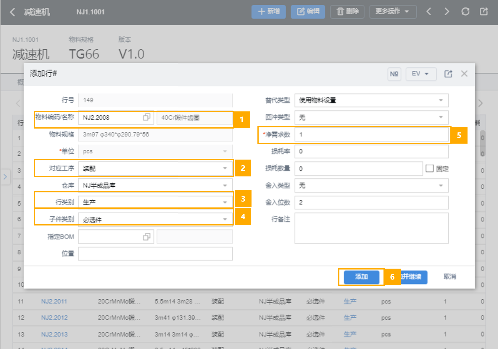Viewport: 498px width, 349px height.
Task: Click the 净需求数 input field
Action: 371,134
